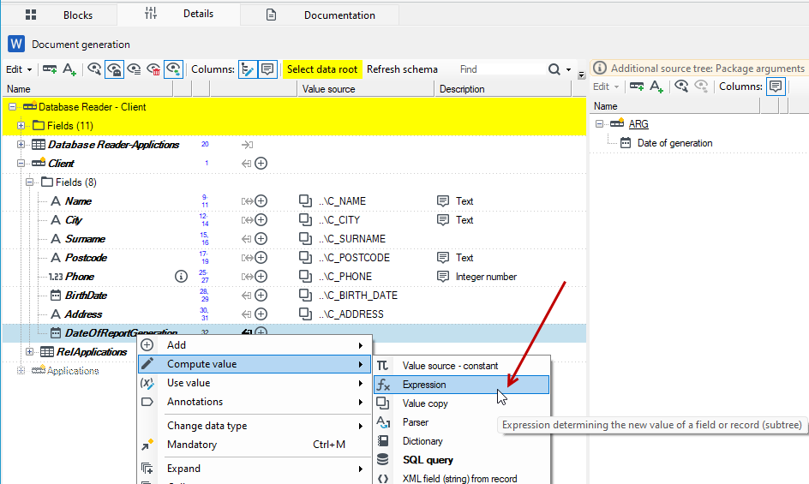The height and width of the screenshot is (484, 809).
Task: Click the add record icon in Package arguments toolbar
Action: [x=637, y=87]
